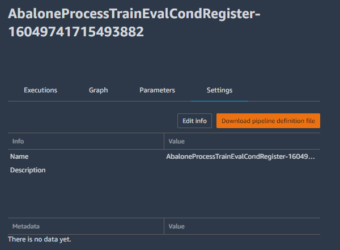Click divider between Metadata and Value headers
340x250 pixels.
click(x=164, y=226)
